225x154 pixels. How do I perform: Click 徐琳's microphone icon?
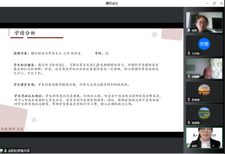tap(189, 30)
